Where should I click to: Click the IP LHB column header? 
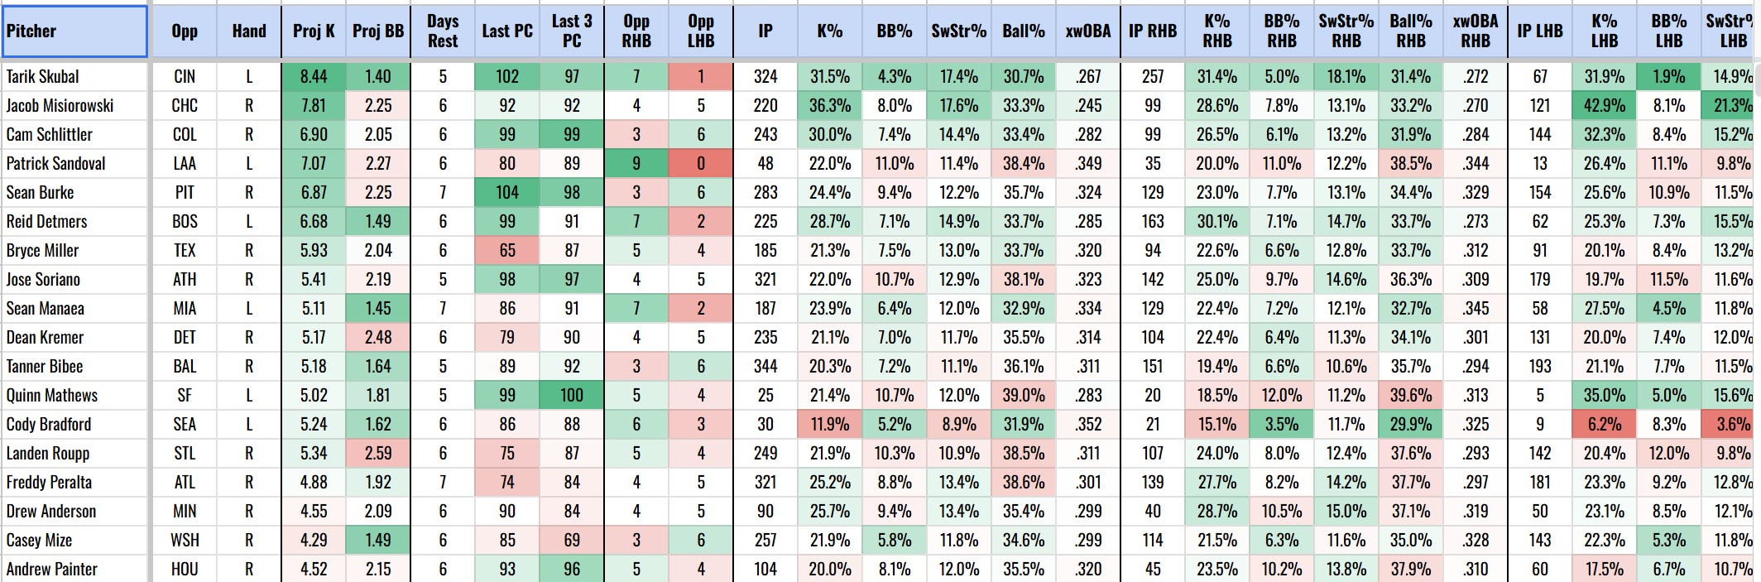[1540, 31]
